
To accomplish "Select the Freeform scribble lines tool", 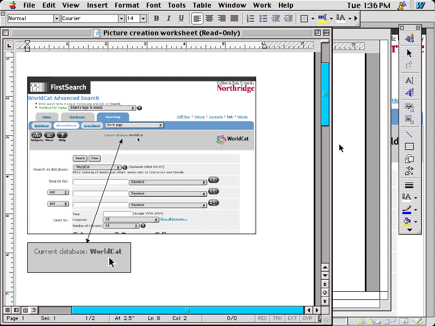I will click(x=409, y=171).
